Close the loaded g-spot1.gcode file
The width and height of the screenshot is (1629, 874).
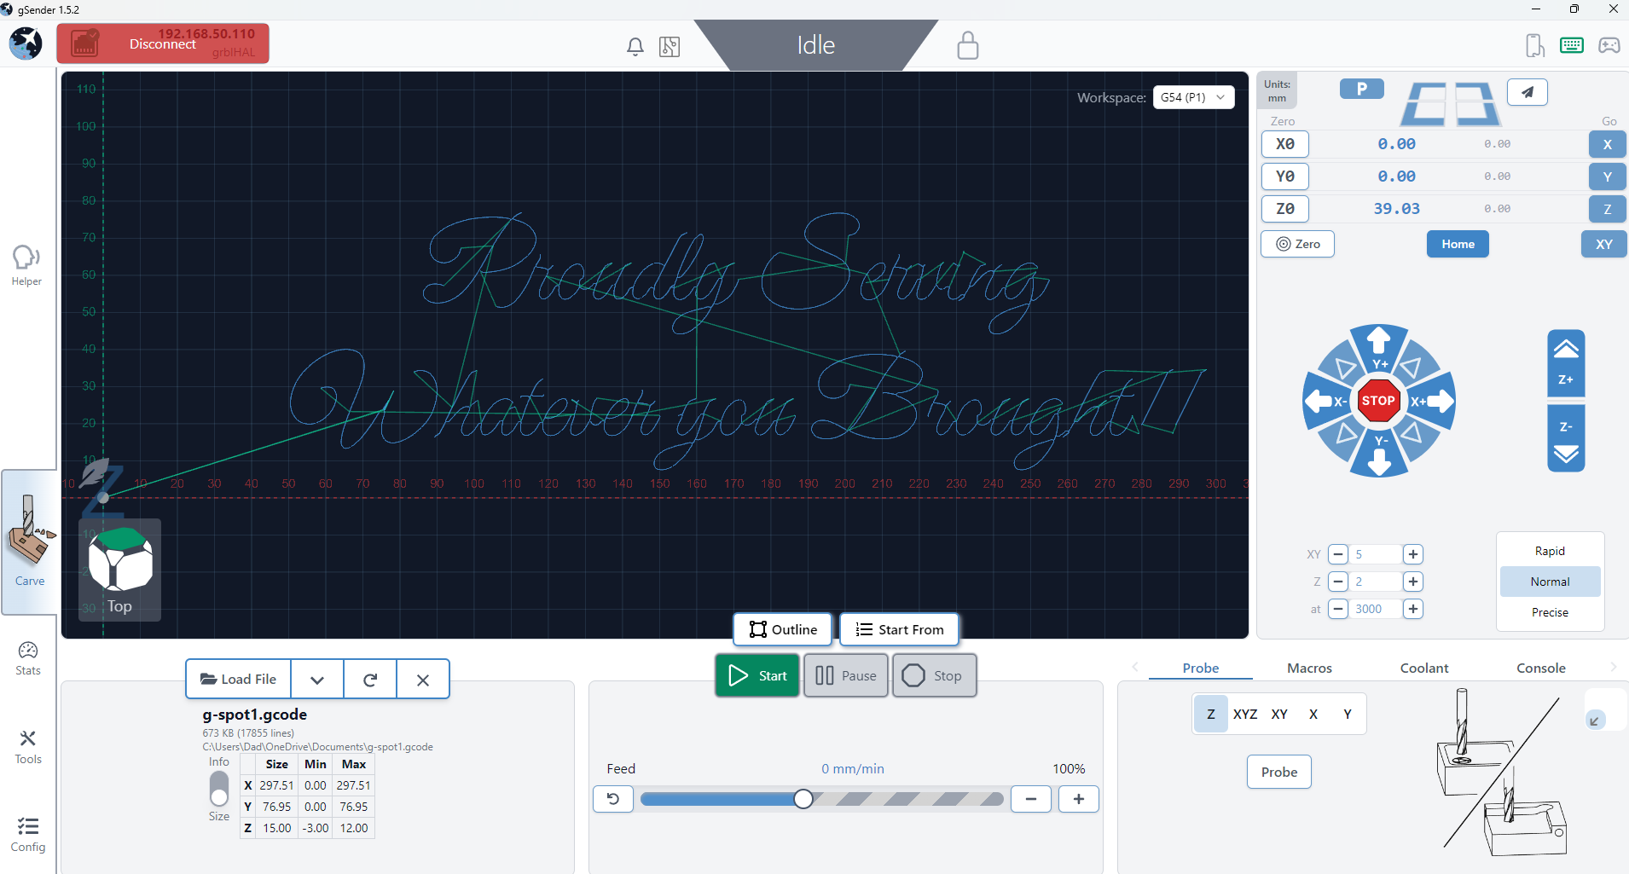click(423, 680)
